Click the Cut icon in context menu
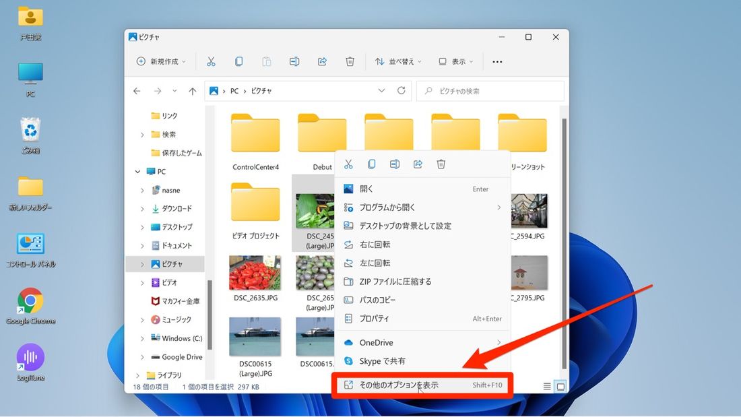This screenshot has height=417, width=741. 348,164
